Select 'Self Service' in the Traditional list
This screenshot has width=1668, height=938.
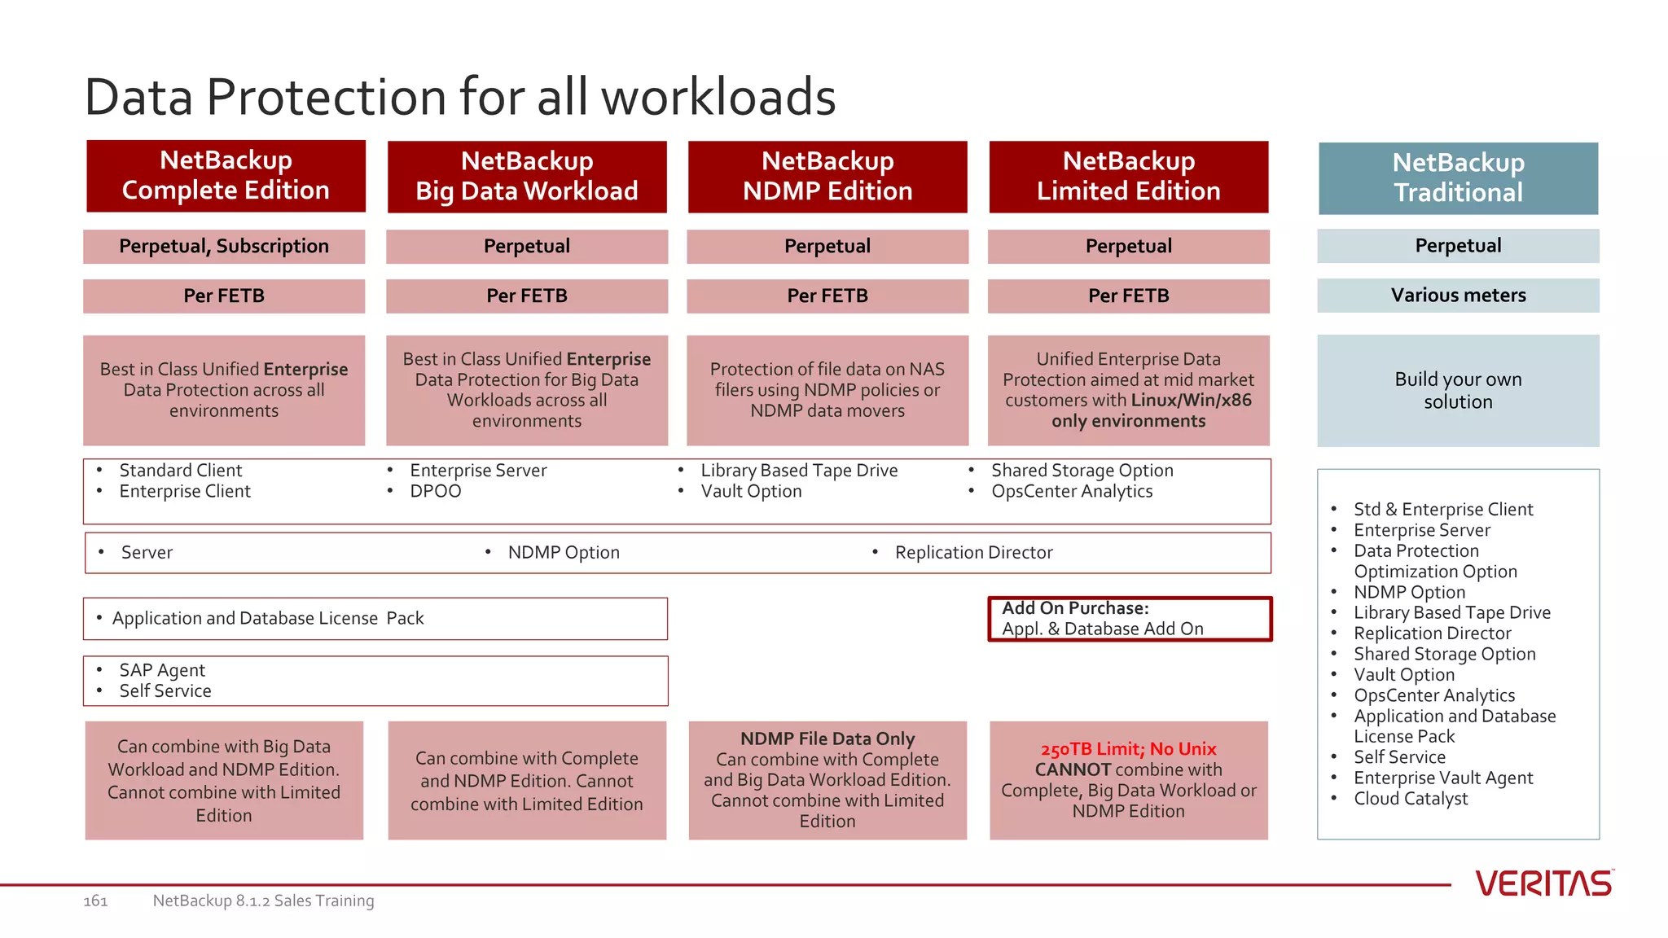pos(1399,757)
